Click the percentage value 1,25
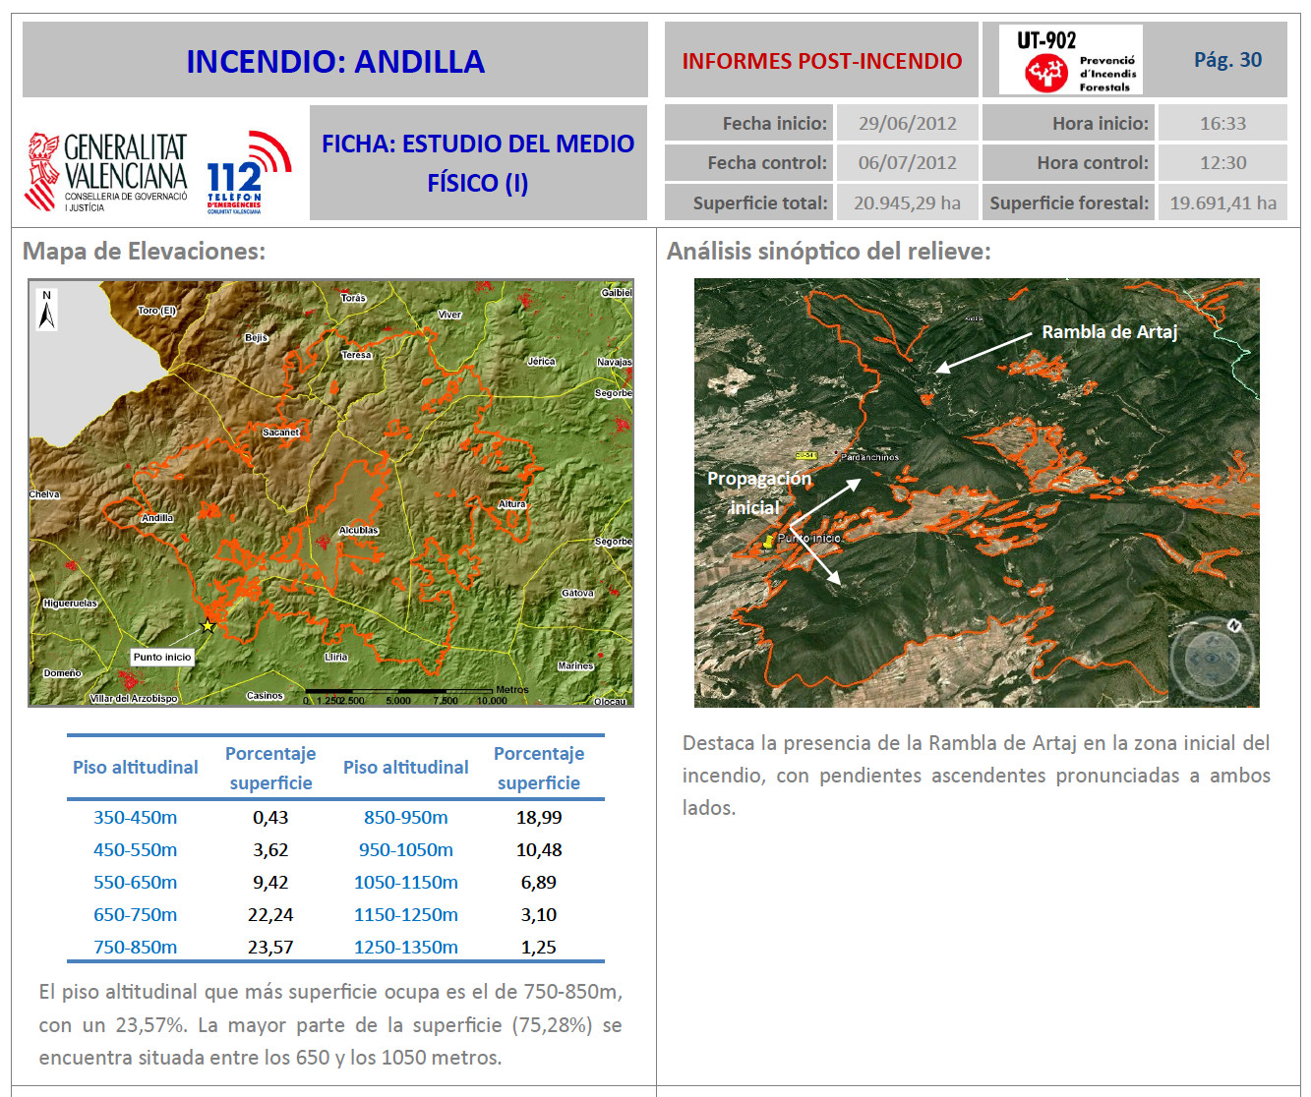 point(539,947)
